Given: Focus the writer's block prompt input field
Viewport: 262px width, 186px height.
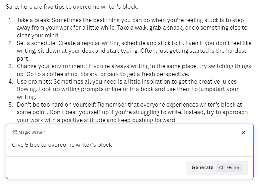Looking at the screenshot, I should pyautogui.click(x=130, y=145).
